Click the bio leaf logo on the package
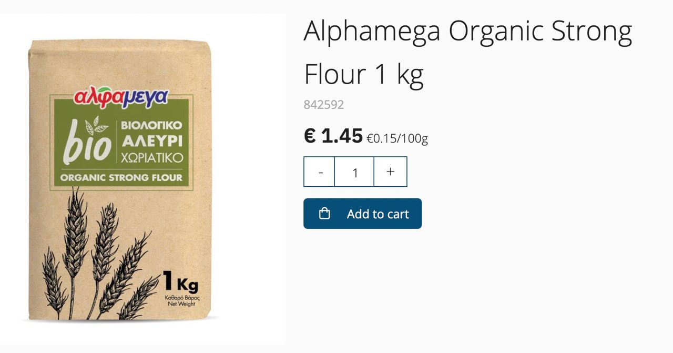 [x=88, y=139]
